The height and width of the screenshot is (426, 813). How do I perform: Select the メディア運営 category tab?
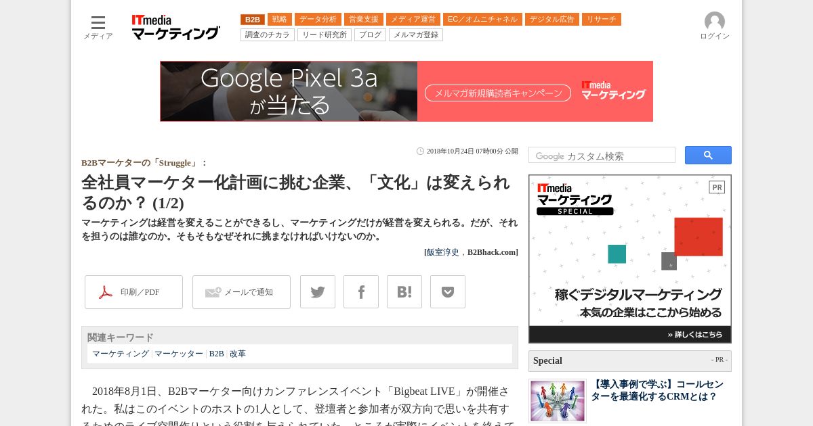click(413, 20)
